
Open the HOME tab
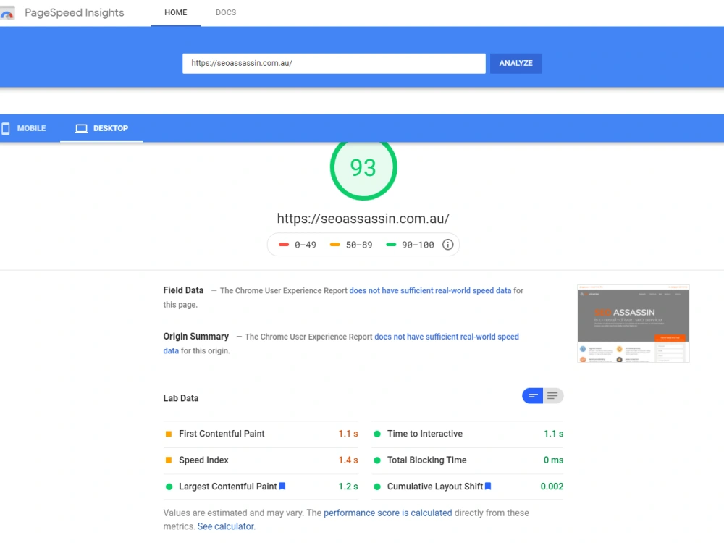point(176,12)
